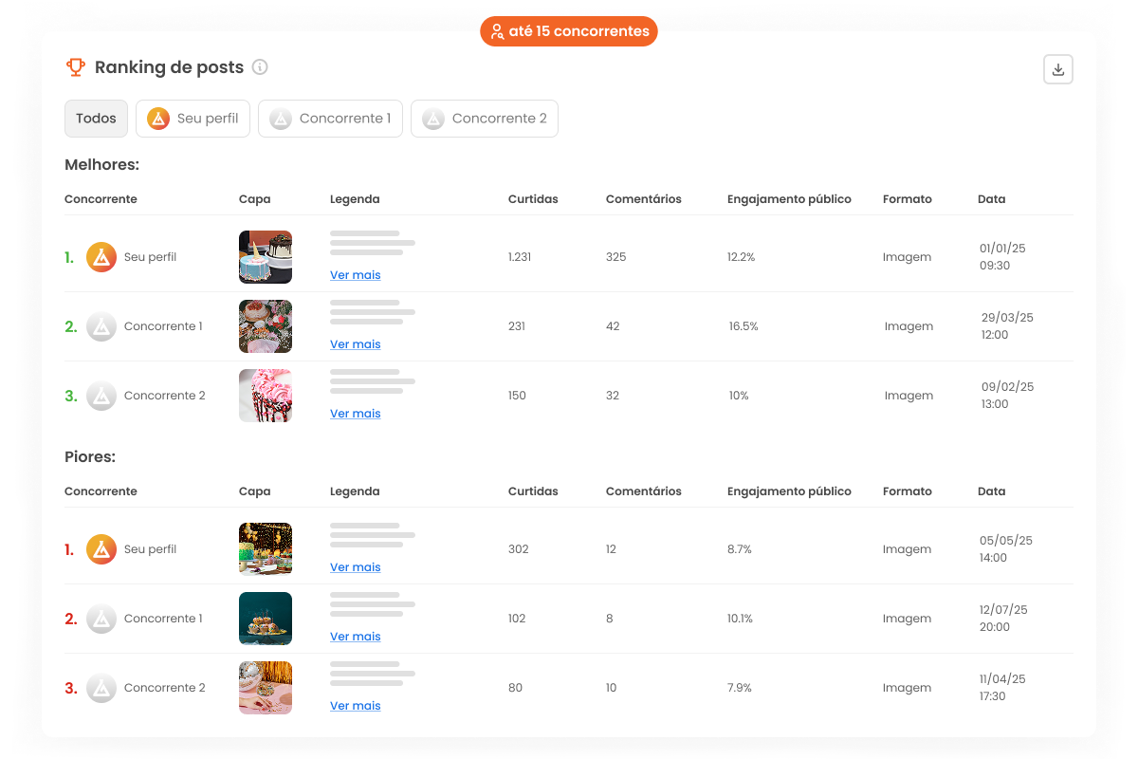Click Concorrente 2 avatar in Piores list

tap(101, 688)
